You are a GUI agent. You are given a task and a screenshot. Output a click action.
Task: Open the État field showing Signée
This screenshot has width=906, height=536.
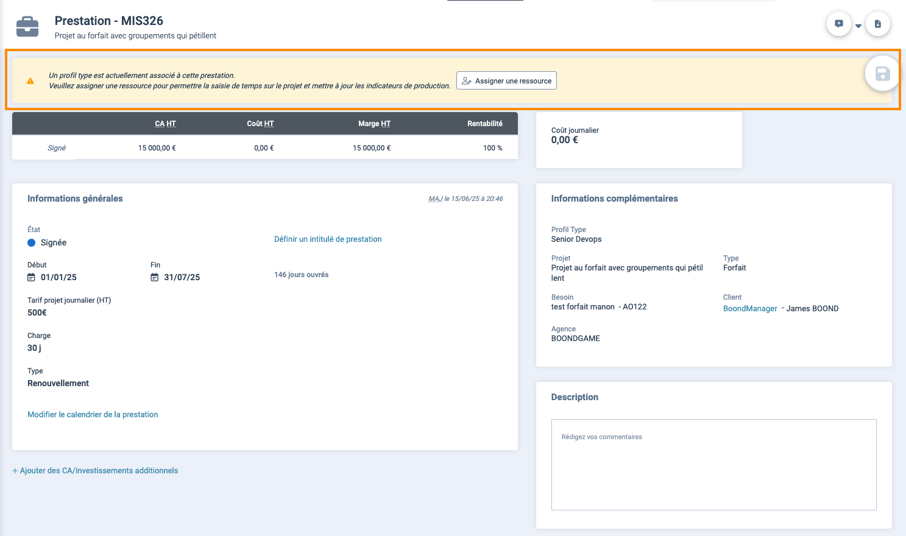(x=54, y=243)
